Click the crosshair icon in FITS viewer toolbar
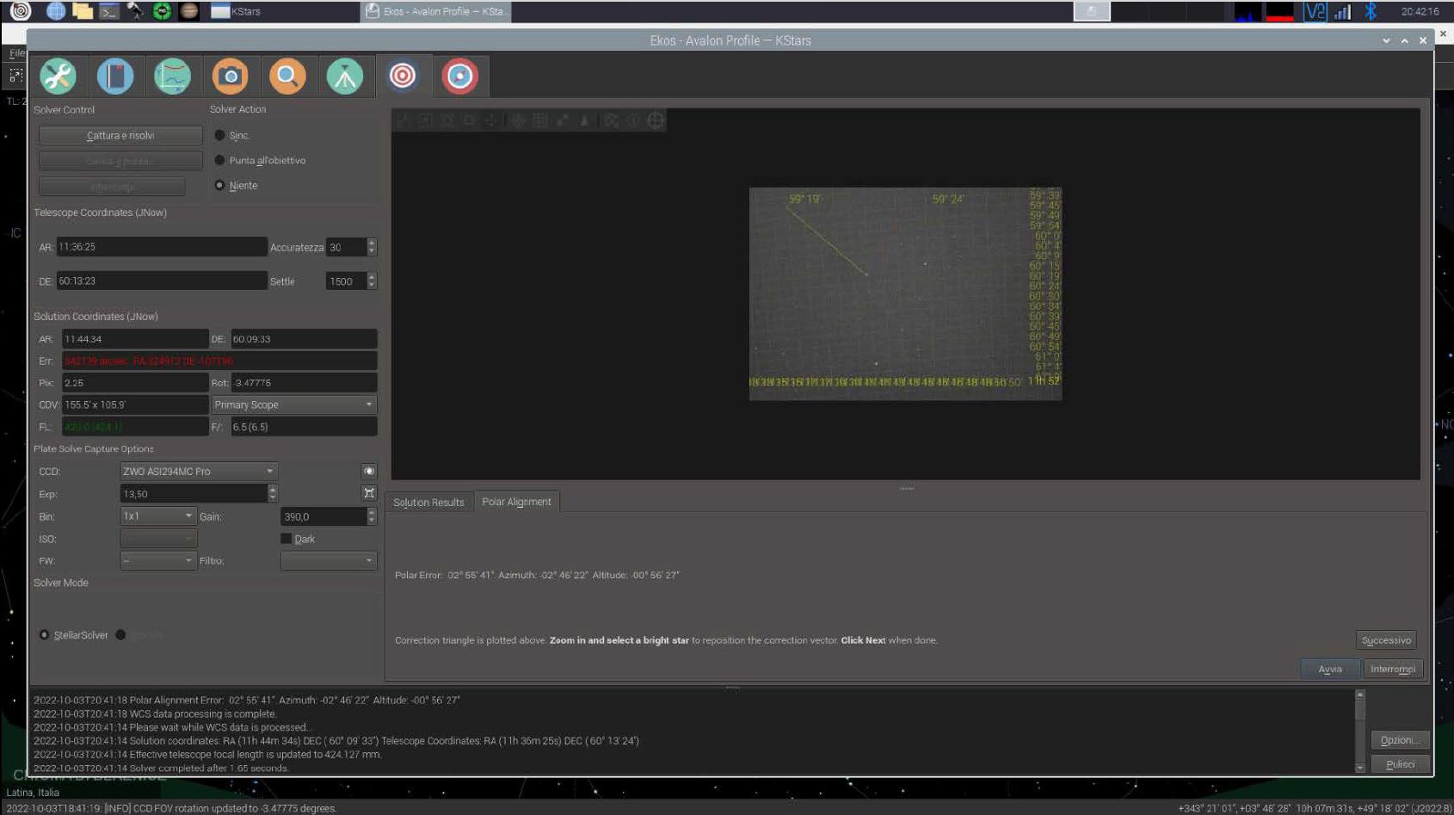The height and width of the screenshot is (815, 1454). 656,120
